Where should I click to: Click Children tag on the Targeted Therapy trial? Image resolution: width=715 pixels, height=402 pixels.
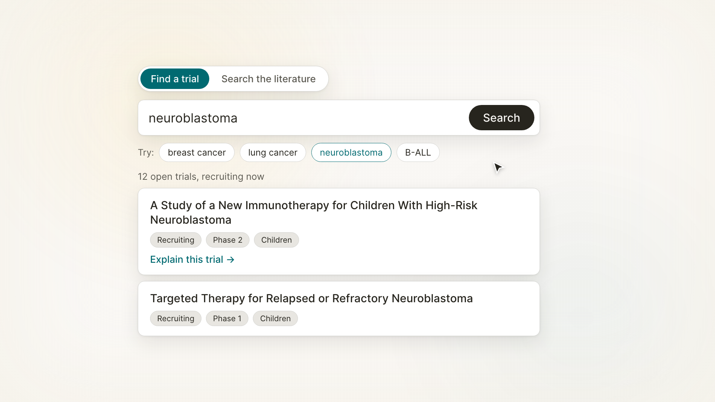275,319
